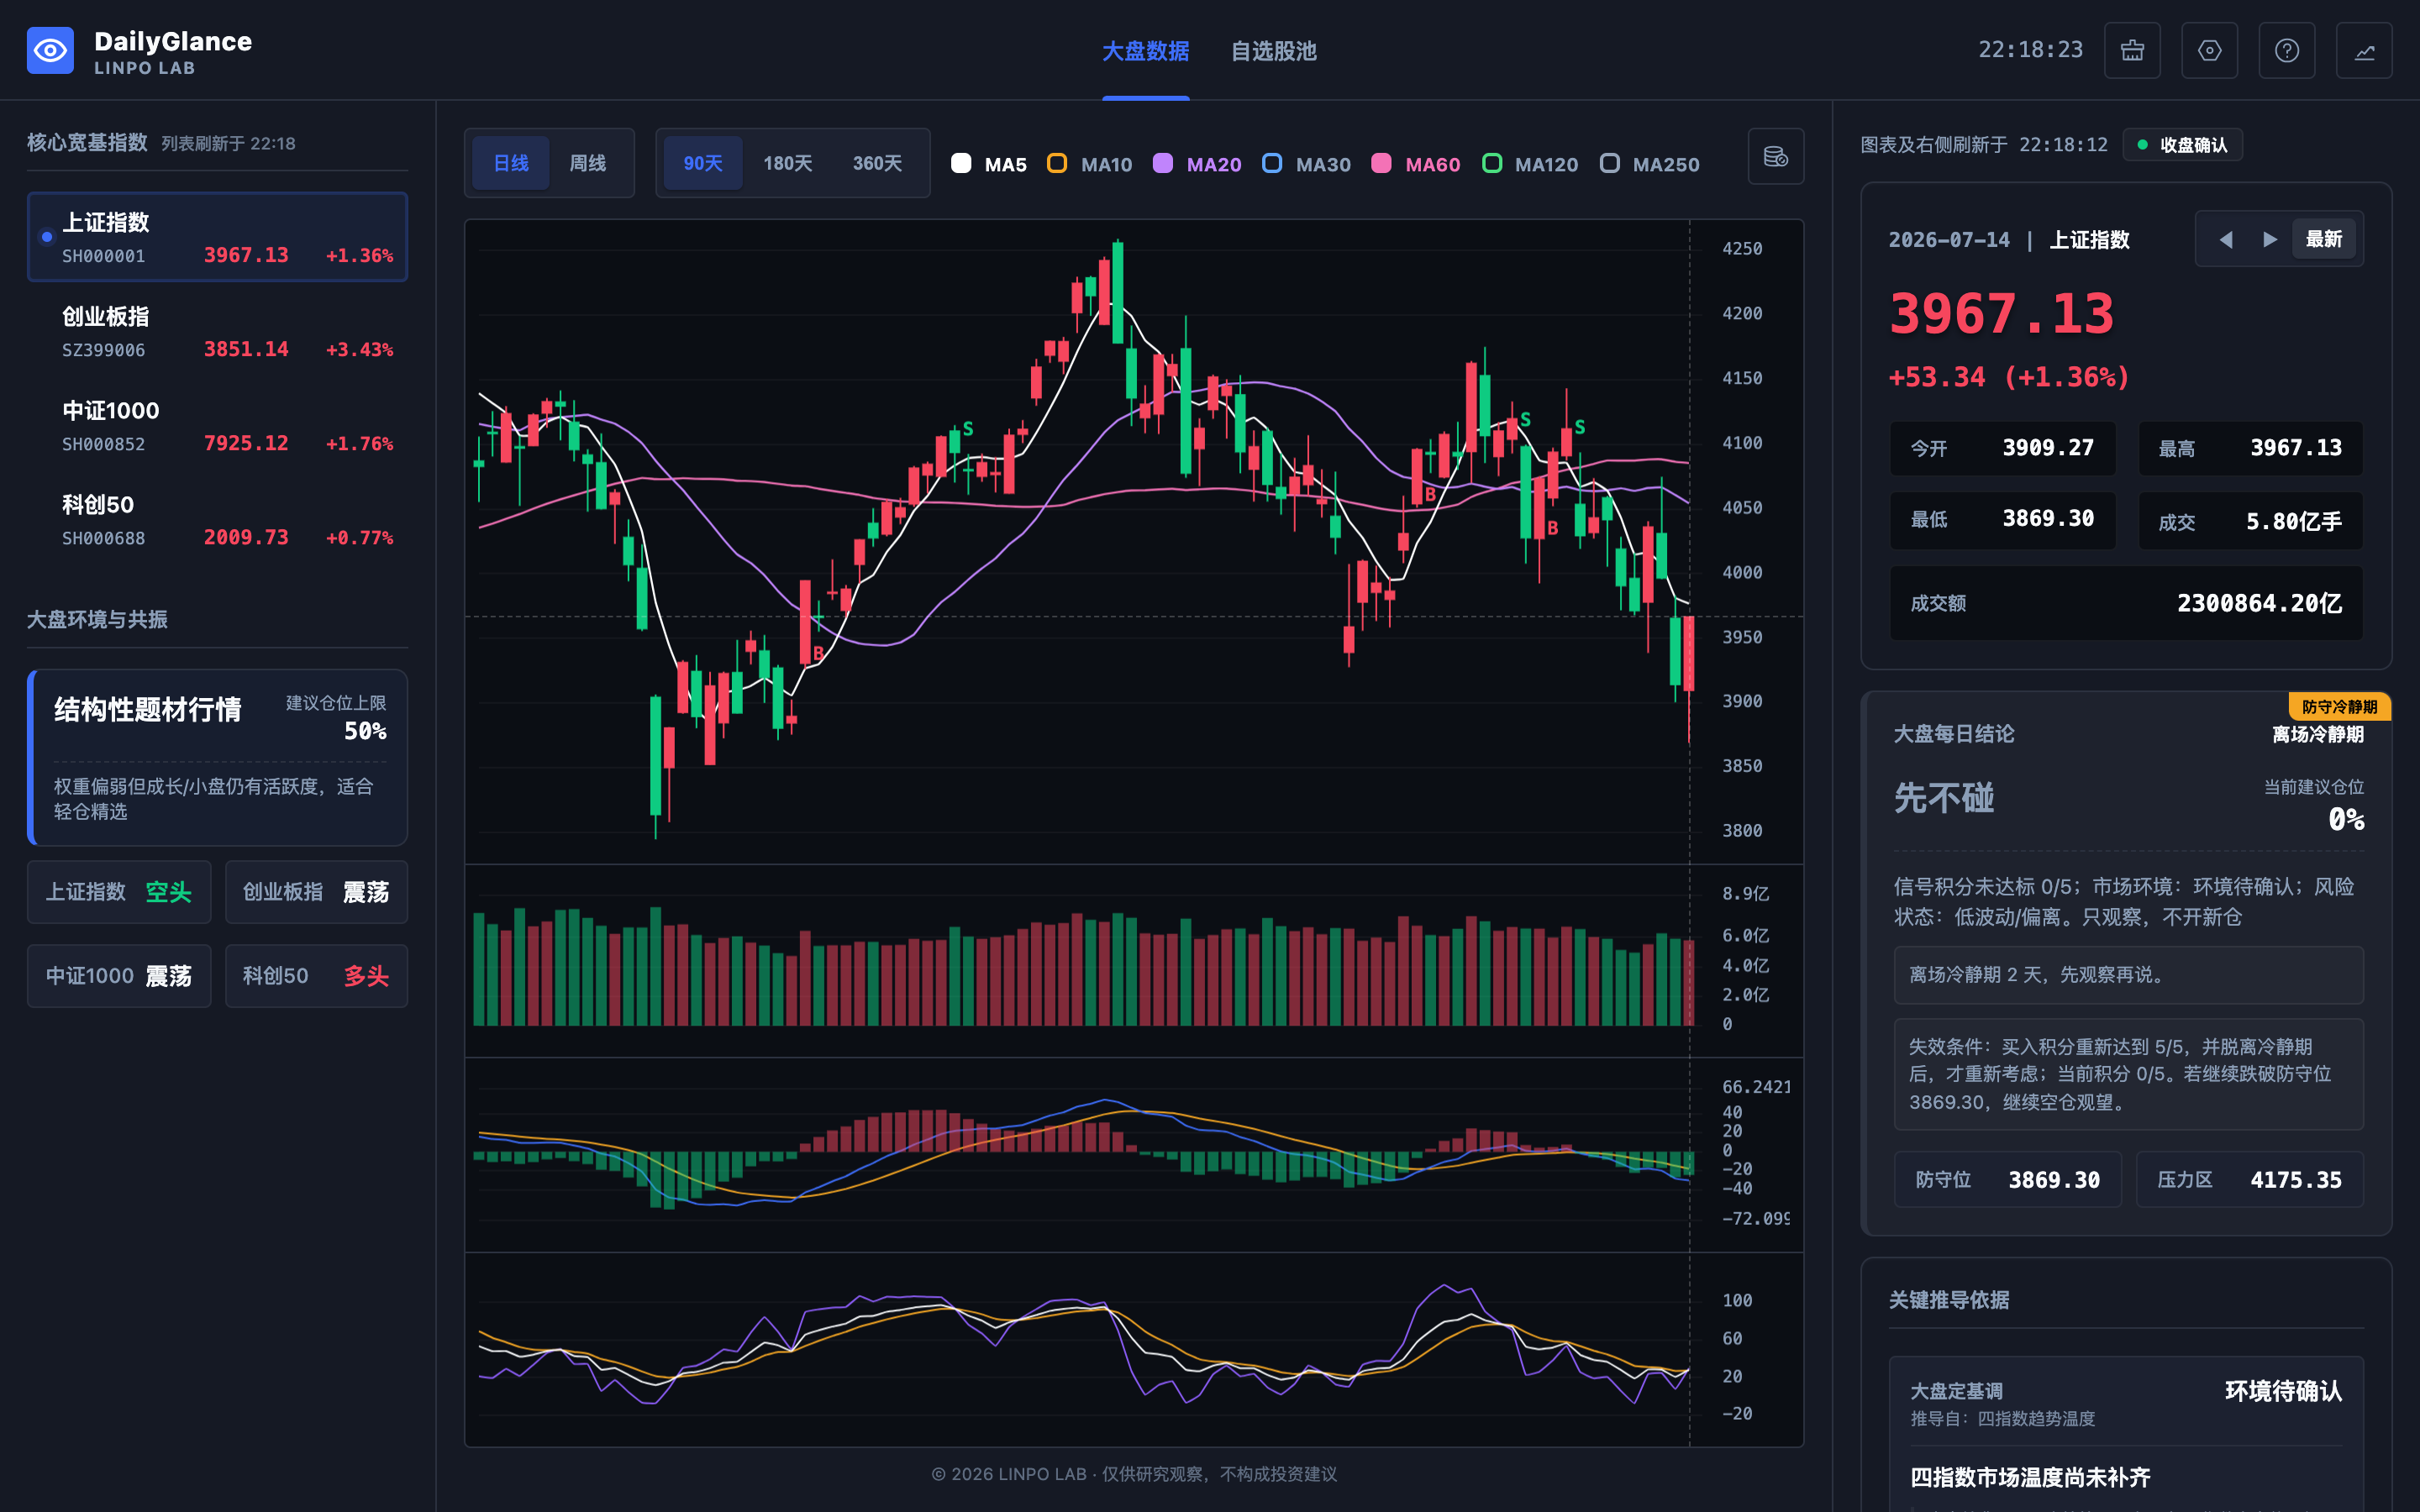Select 周线 chart period
Image resolution: width=2420 pixels, height=1512 pixels.
(x=588, y=163)
